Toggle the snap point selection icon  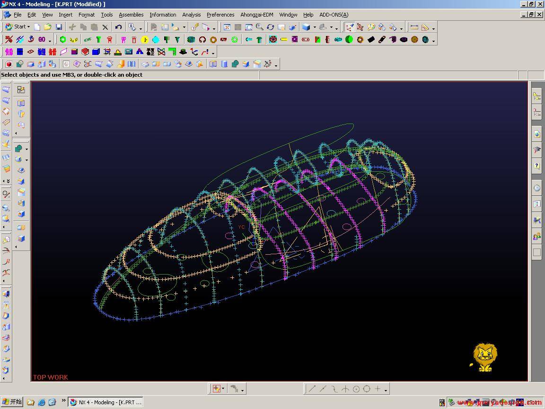(x=217, y=389)
